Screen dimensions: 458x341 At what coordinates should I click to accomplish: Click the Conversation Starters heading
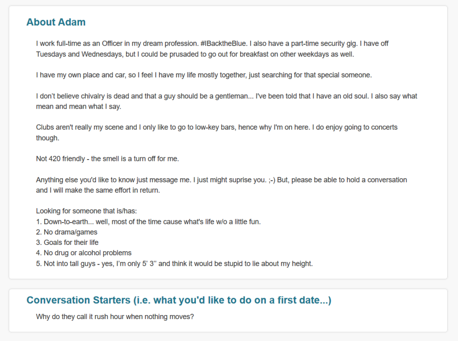[x=179, y=300]
